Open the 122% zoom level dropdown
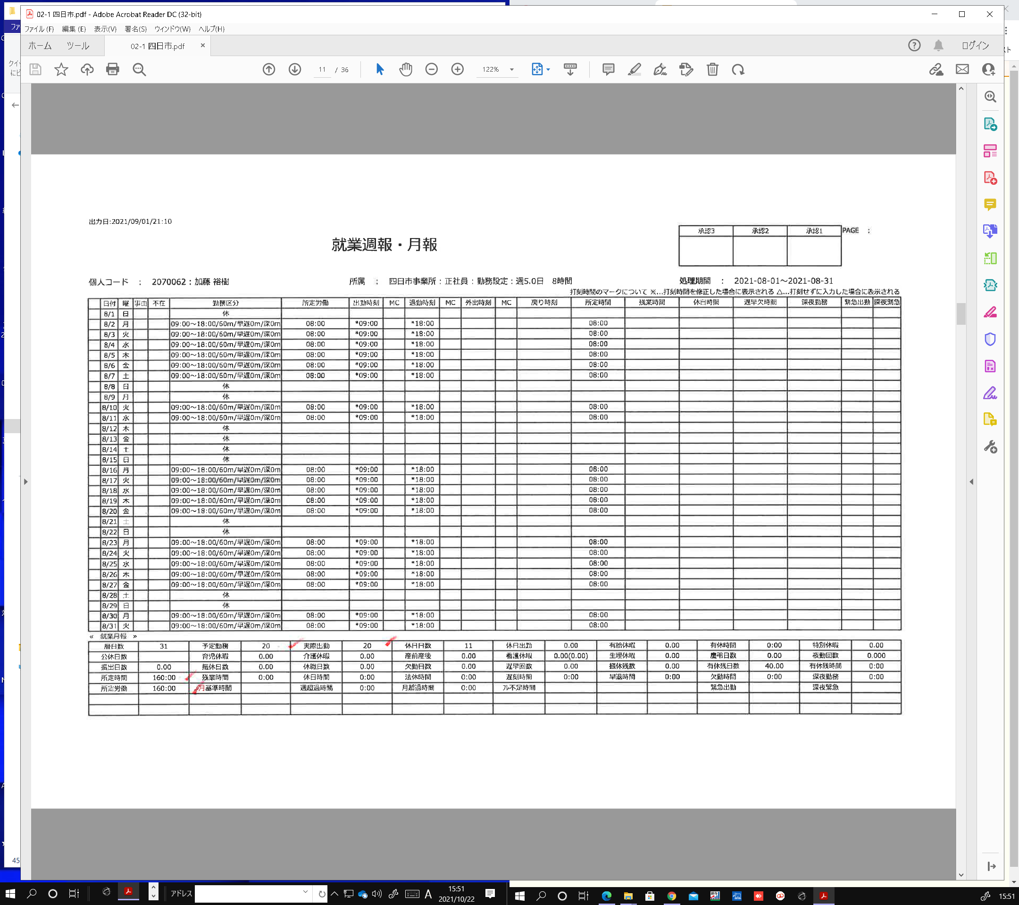 click(512, 70)
